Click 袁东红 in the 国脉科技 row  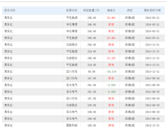(x=8, y=125)
